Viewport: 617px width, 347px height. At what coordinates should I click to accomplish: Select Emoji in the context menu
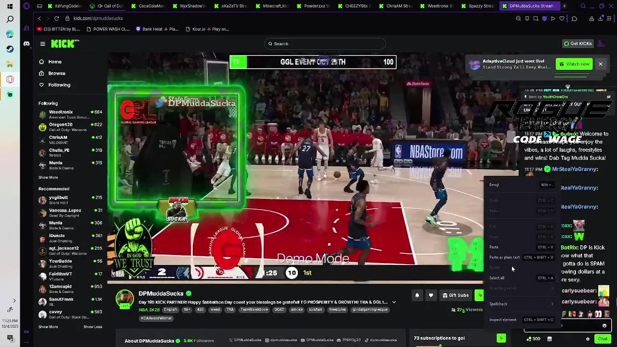click(x=521, y=185)
